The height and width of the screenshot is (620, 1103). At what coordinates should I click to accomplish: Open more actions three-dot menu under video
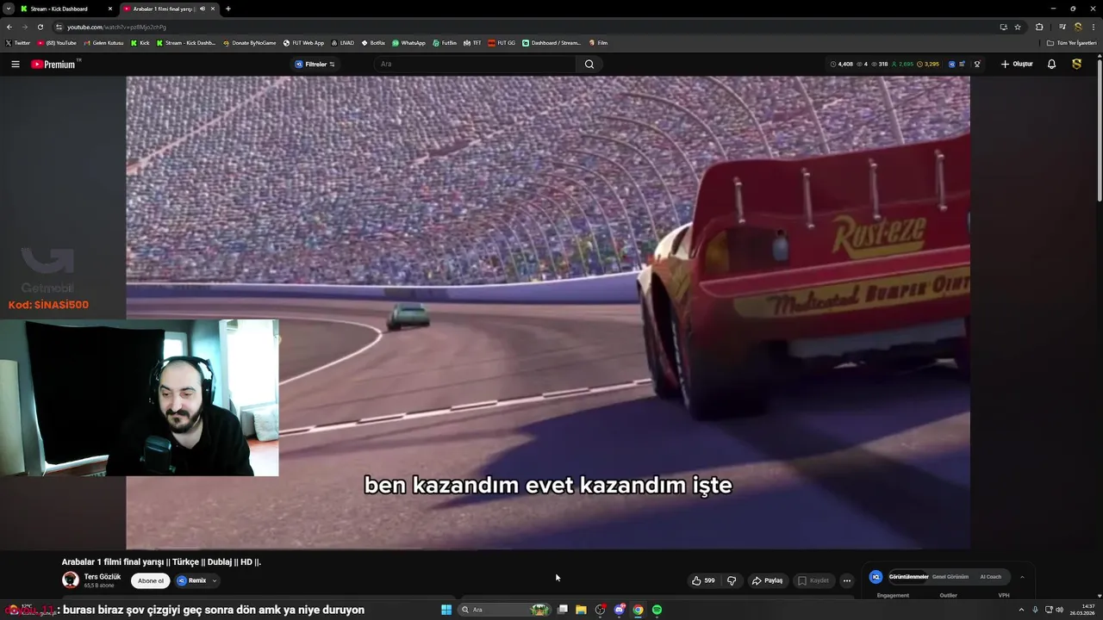846,580
